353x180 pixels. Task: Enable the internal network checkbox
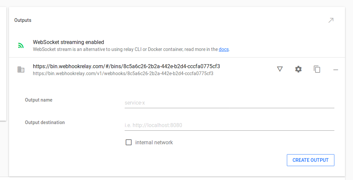129,142
